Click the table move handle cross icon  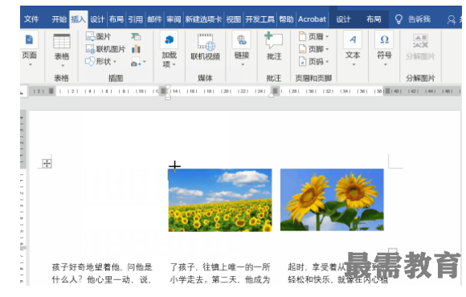47,164
